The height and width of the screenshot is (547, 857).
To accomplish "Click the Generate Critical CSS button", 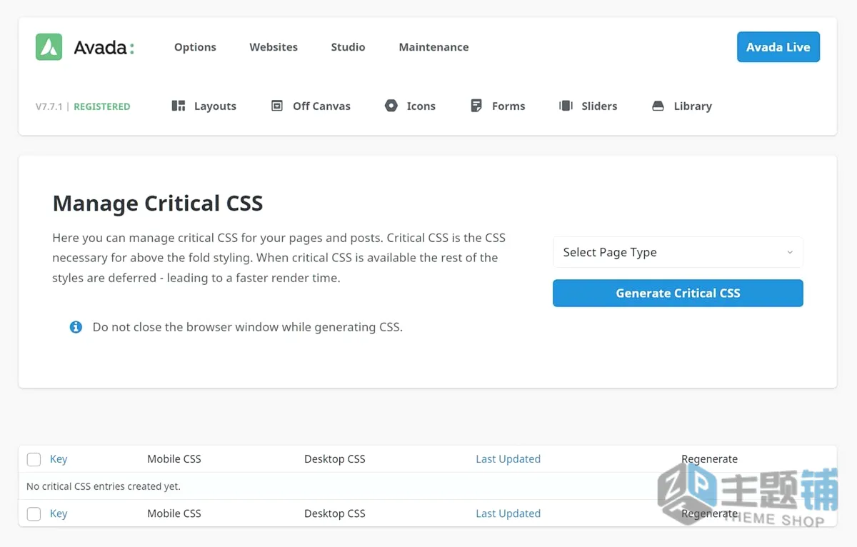I will point(678,293).
